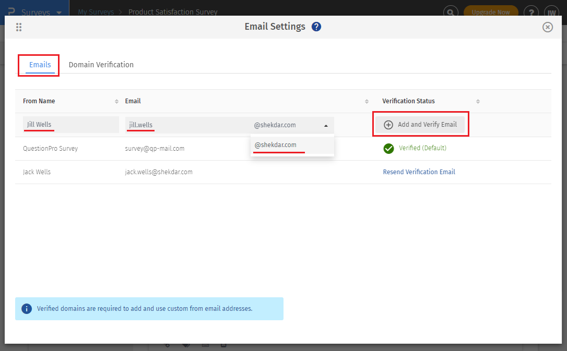Close the Email Settings dialog
The height and width of the screenshot is (351, 567).
coord(547,27)
